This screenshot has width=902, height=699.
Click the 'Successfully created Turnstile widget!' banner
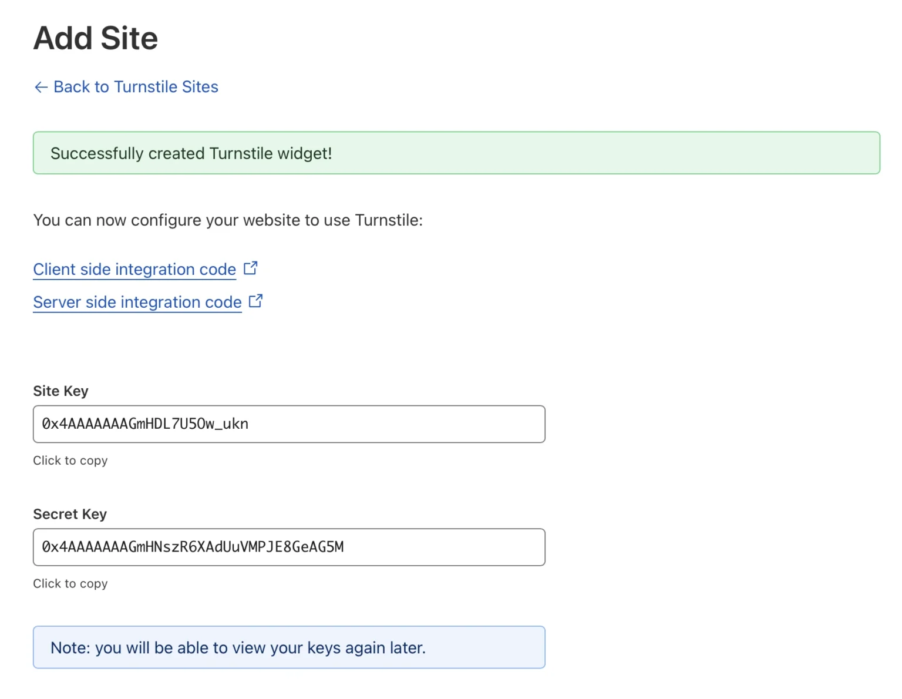click(456, 153)
